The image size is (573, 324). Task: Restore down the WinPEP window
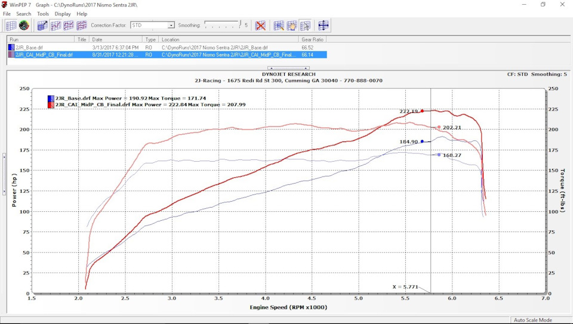tap(543, 5)
